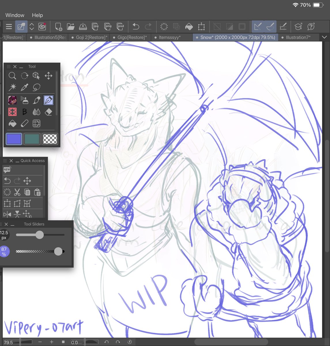330x346 pixels.
Task: Click the Fill bucket icon in command bar
Action: (189, 27)
